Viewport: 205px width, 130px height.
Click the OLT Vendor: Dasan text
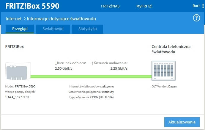164,86
